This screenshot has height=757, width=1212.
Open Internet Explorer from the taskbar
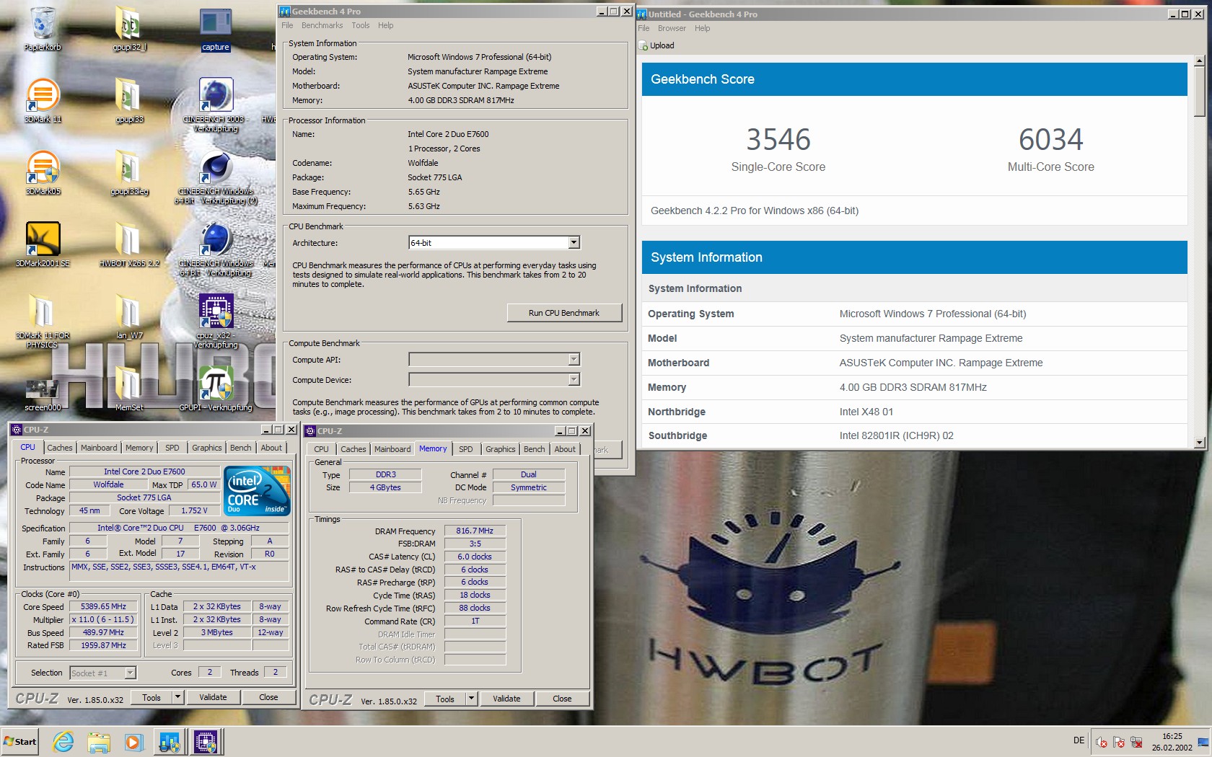[x=63, y=741]
